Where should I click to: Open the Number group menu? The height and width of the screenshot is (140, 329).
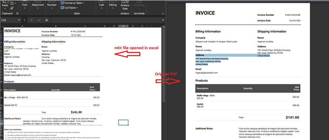[x=52, y=6]
